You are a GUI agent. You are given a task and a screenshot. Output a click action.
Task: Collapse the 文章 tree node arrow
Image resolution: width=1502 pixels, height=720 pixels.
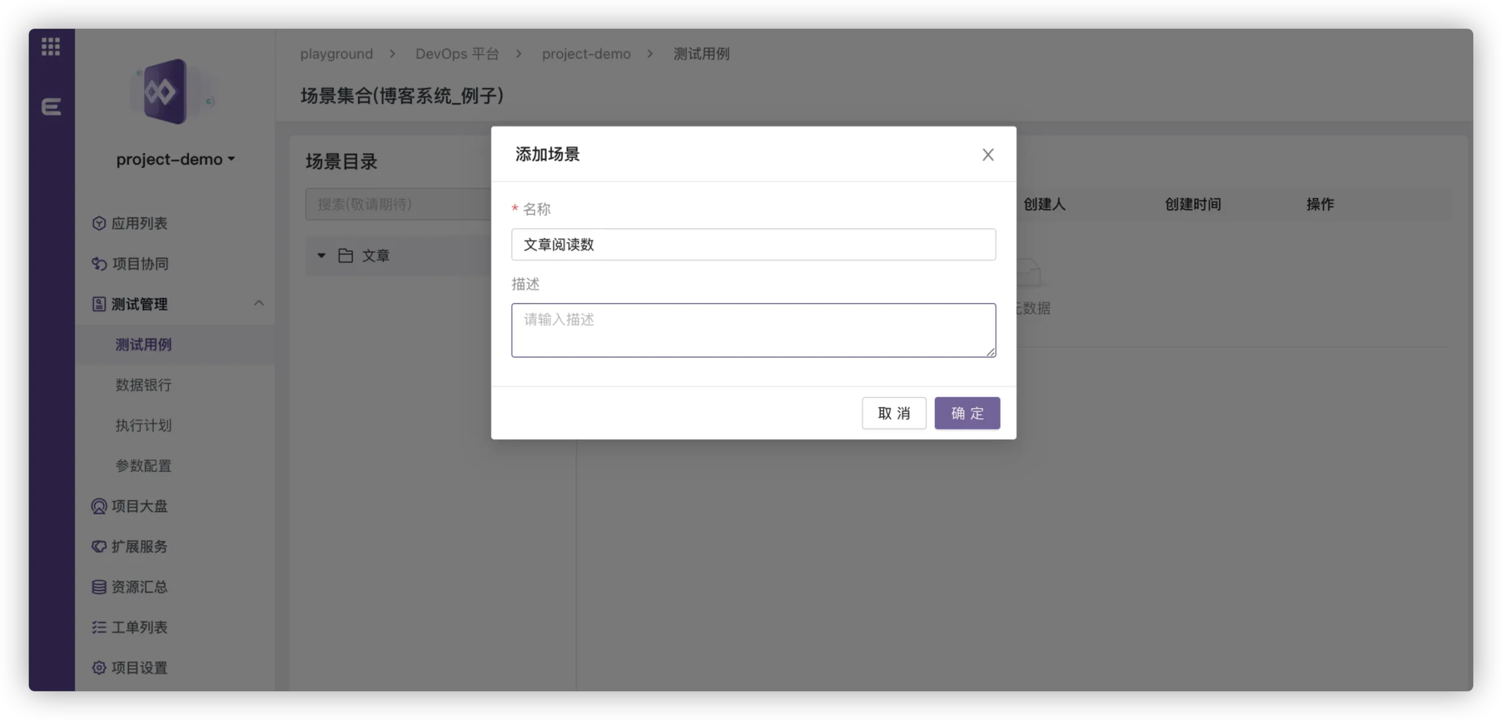click(321, 255)
